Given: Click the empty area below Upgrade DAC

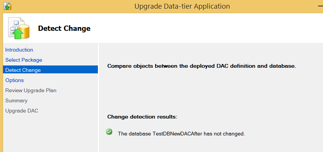Looking at the screenshot, I should [x=50, y=133].
